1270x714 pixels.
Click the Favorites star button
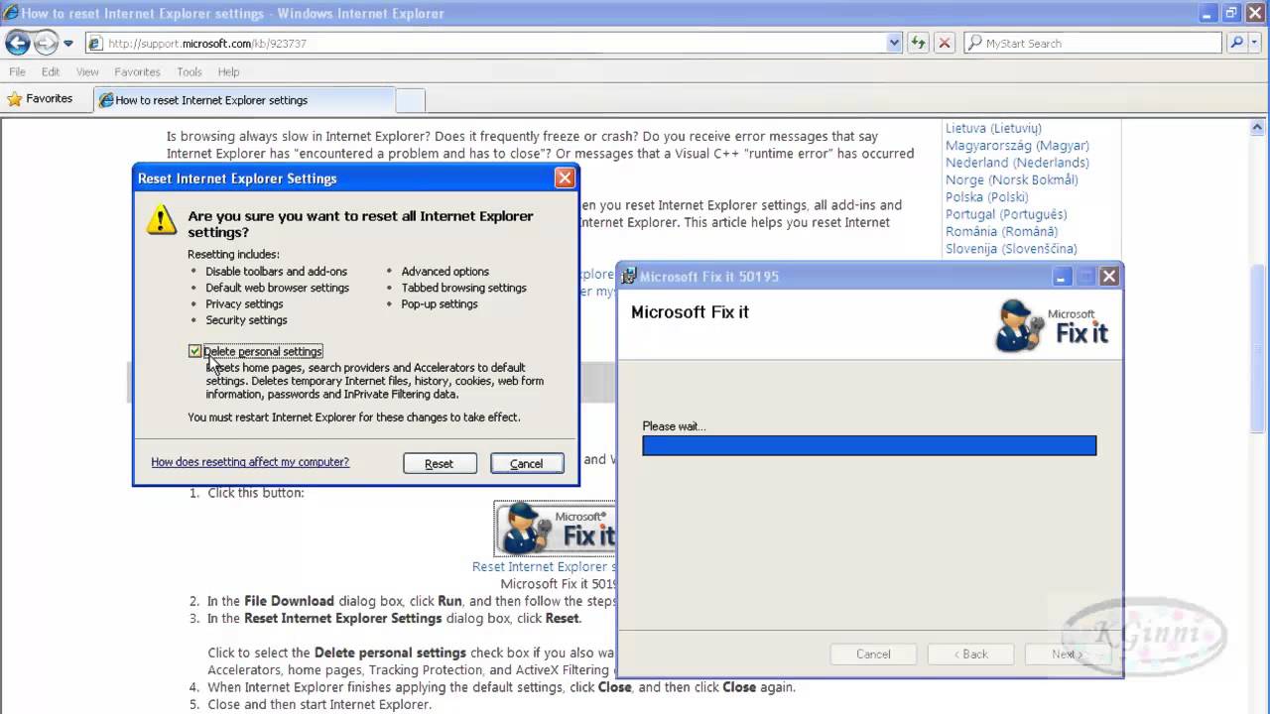point(41,99)
